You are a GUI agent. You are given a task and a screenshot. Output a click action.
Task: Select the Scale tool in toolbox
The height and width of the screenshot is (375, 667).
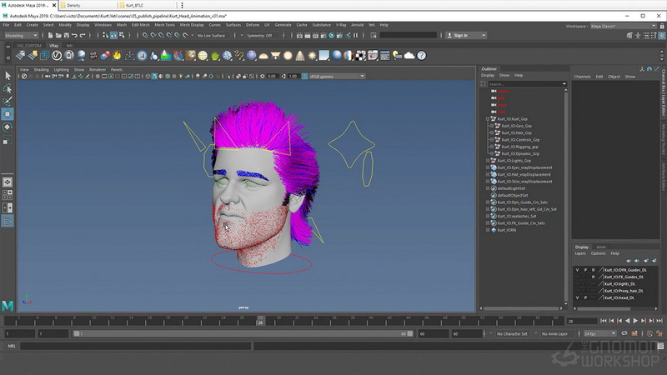click(8, 140)
